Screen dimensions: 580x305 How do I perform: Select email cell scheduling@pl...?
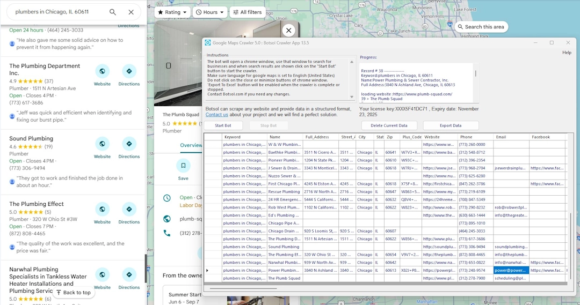[511, 278]
